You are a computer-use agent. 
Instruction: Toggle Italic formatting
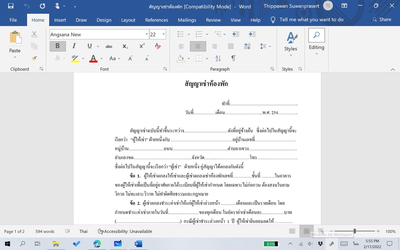pos(74,46)
